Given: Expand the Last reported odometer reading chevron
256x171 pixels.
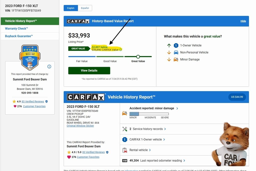Looking at the screenshot, I should coord(184,161).
